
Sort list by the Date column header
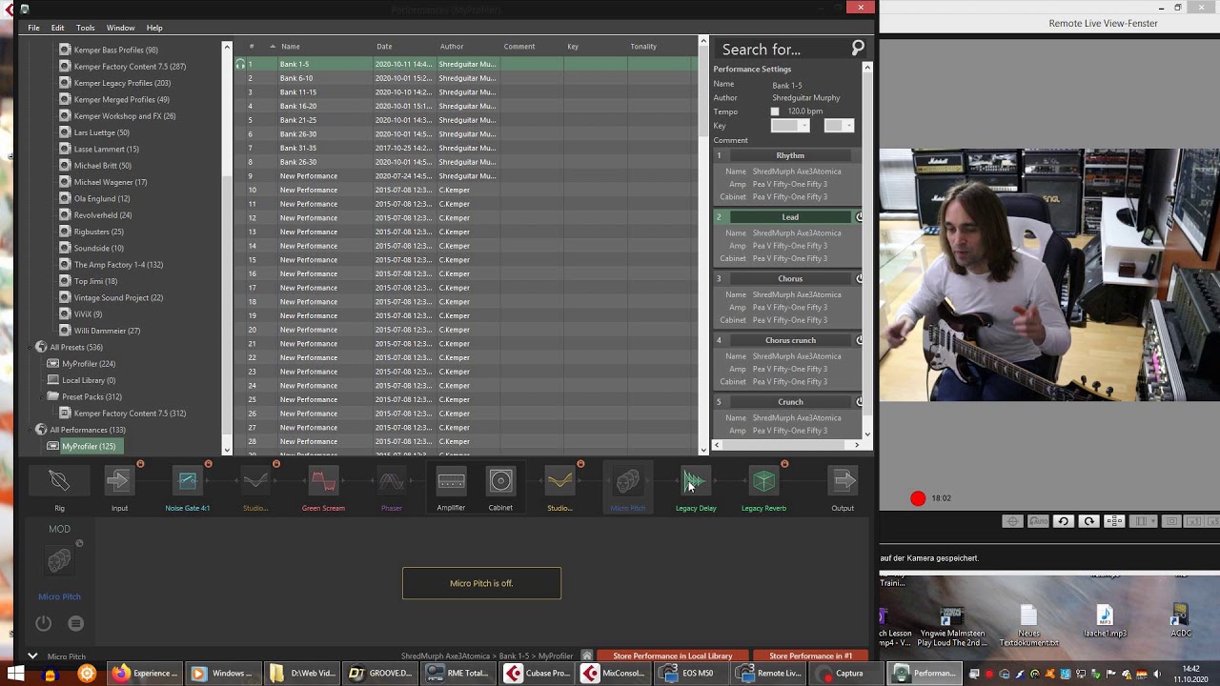coord(383,46)
